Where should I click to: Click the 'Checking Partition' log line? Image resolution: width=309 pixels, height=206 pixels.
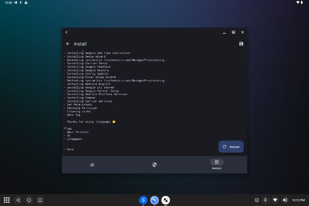tap(80, 108)
